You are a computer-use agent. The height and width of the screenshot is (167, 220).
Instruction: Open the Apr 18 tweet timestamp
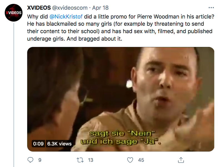coord(100,8)
